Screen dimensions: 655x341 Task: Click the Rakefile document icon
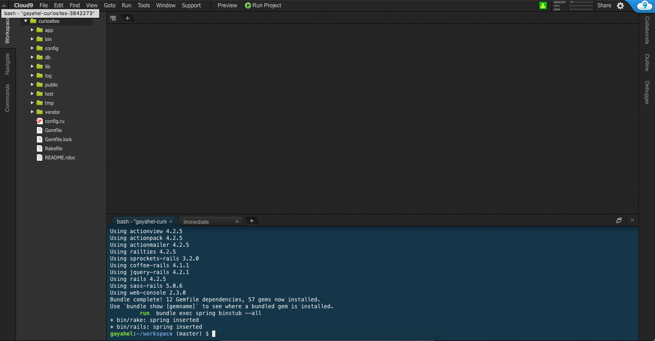(39, 148)
